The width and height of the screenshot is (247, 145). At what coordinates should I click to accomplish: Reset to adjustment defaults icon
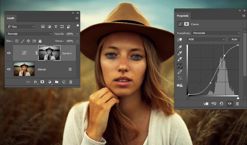click(x=221, y=104)
